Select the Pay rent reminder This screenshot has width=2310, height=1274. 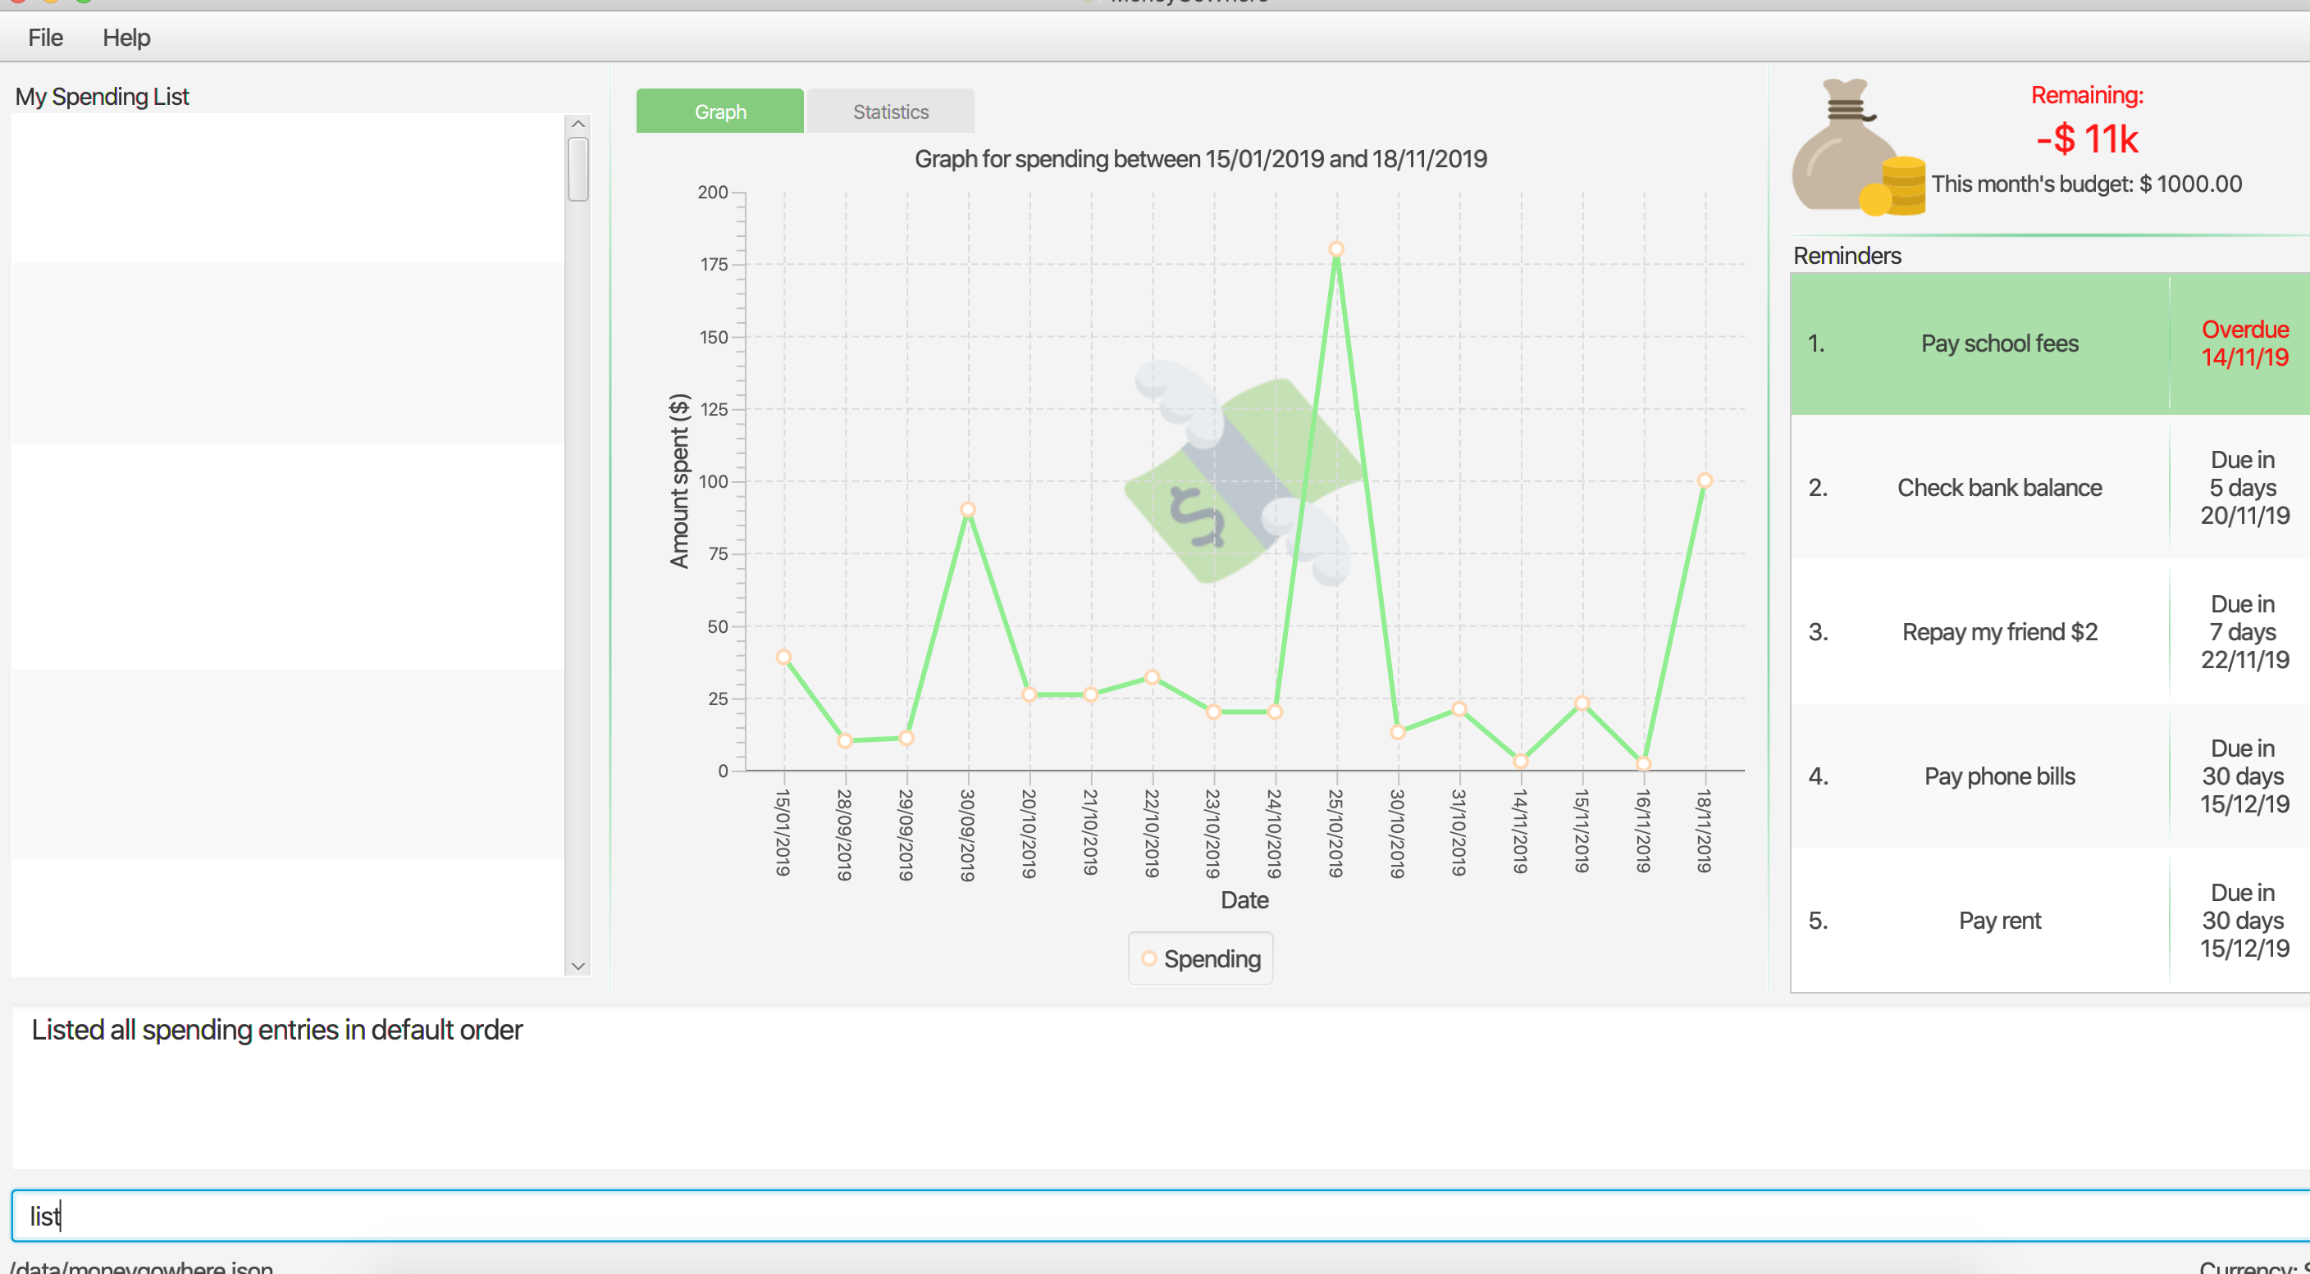coord(1999,921)
